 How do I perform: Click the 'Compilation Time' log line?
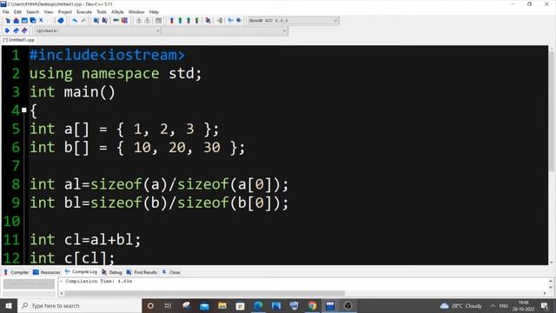[x=97, y=281]
